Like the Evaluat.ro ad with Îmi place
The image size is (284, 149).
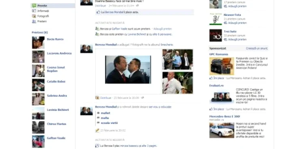(218, 109)
